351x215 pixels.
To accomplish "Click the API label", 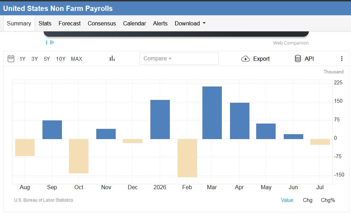I will tap(309, 59).
